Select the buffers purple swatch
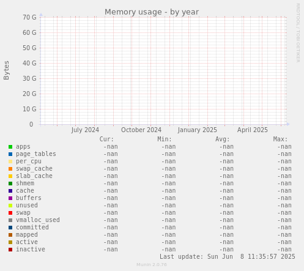304x271 pixels. pyautogui.click(x=10, y=198)
